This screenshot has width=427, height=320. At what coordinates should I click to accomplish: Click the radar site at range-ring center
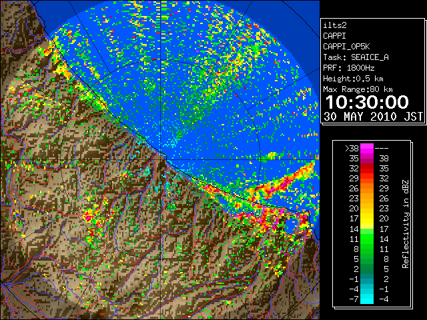pos(161,159)
